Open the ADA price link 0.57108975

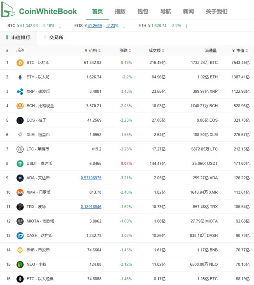[x=91, y=178]
